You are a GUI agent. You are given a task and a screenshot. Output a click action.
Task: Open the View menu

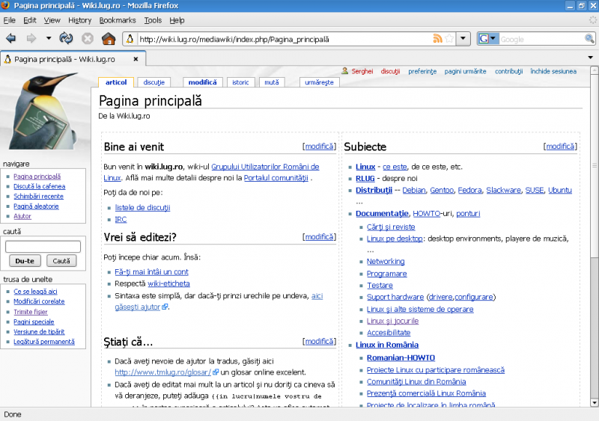(x=52, y=20)
